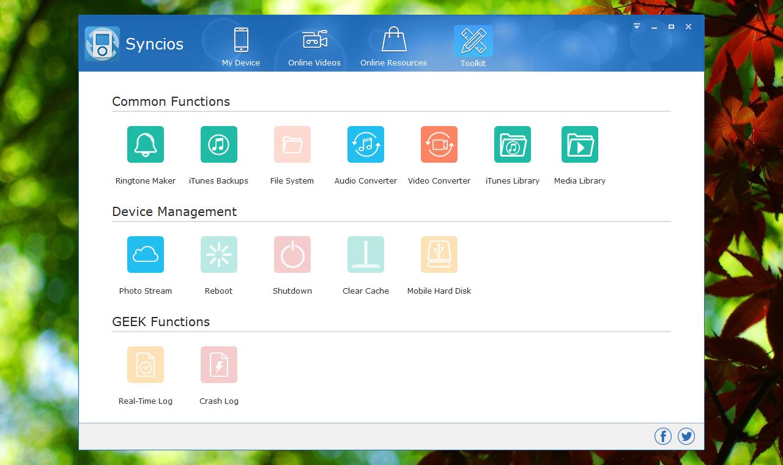Launch the Video Converter icon
Image resolution: width=783 pixels, height=465 pixels.
pyautogui.click(x=439, y=144)
